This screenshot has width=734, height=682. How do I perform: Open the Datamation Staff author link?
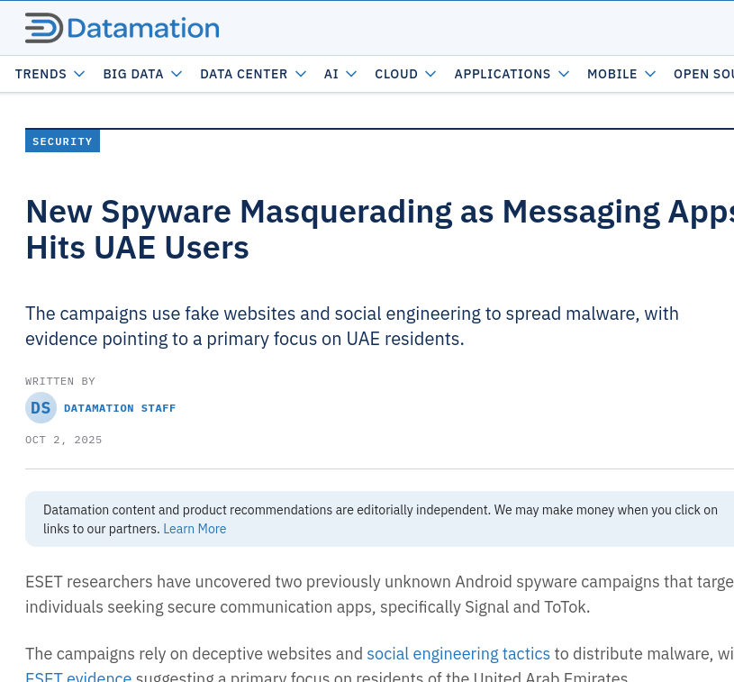pos(120,408)
